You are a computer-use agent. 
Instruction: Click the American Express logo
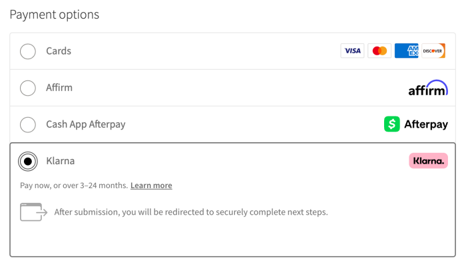click(x=406, y=51)
